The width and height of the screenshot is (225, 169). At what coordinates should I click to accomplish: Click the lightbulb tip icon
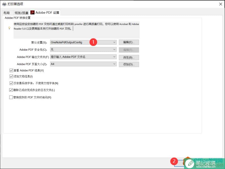(x=9, y=28)
